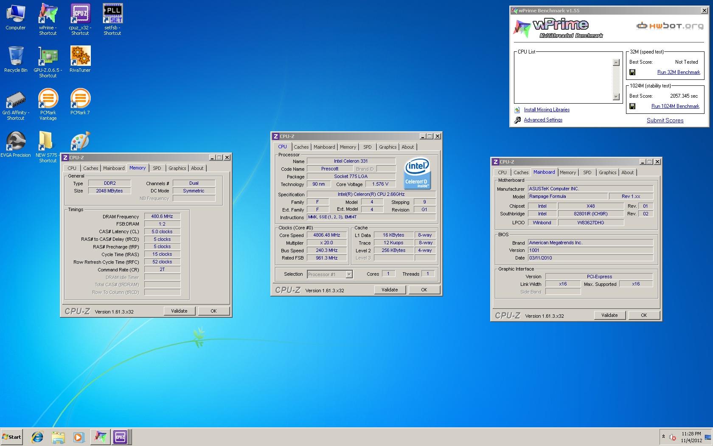Open the setfsb shortcut icon
The width and height of the screenshot is (713, 446).
tap(112, 19)
